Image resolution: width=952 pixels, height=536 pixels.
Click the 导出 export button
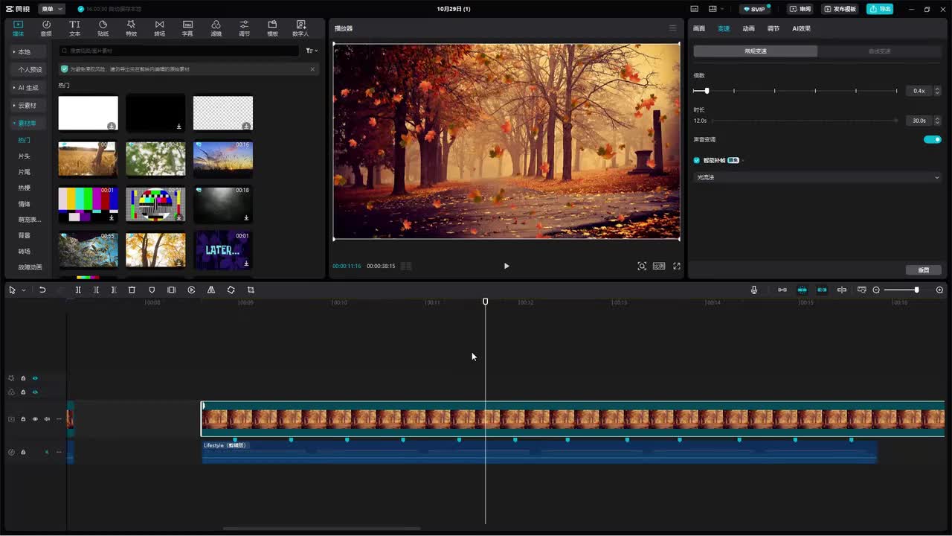coord(880,9)
